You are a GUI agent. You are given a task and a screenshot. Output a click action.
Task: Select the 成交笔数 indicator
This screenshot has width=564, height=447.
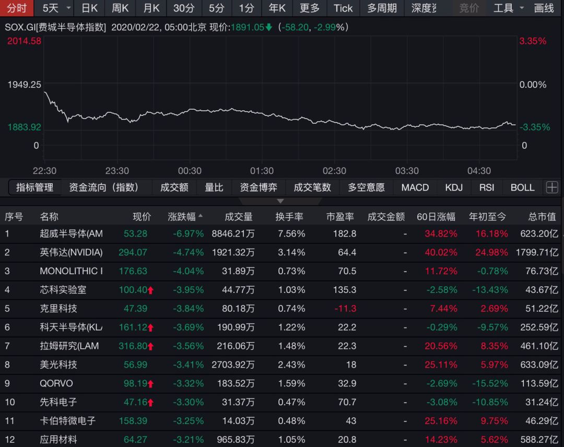(x=312, y=187)
